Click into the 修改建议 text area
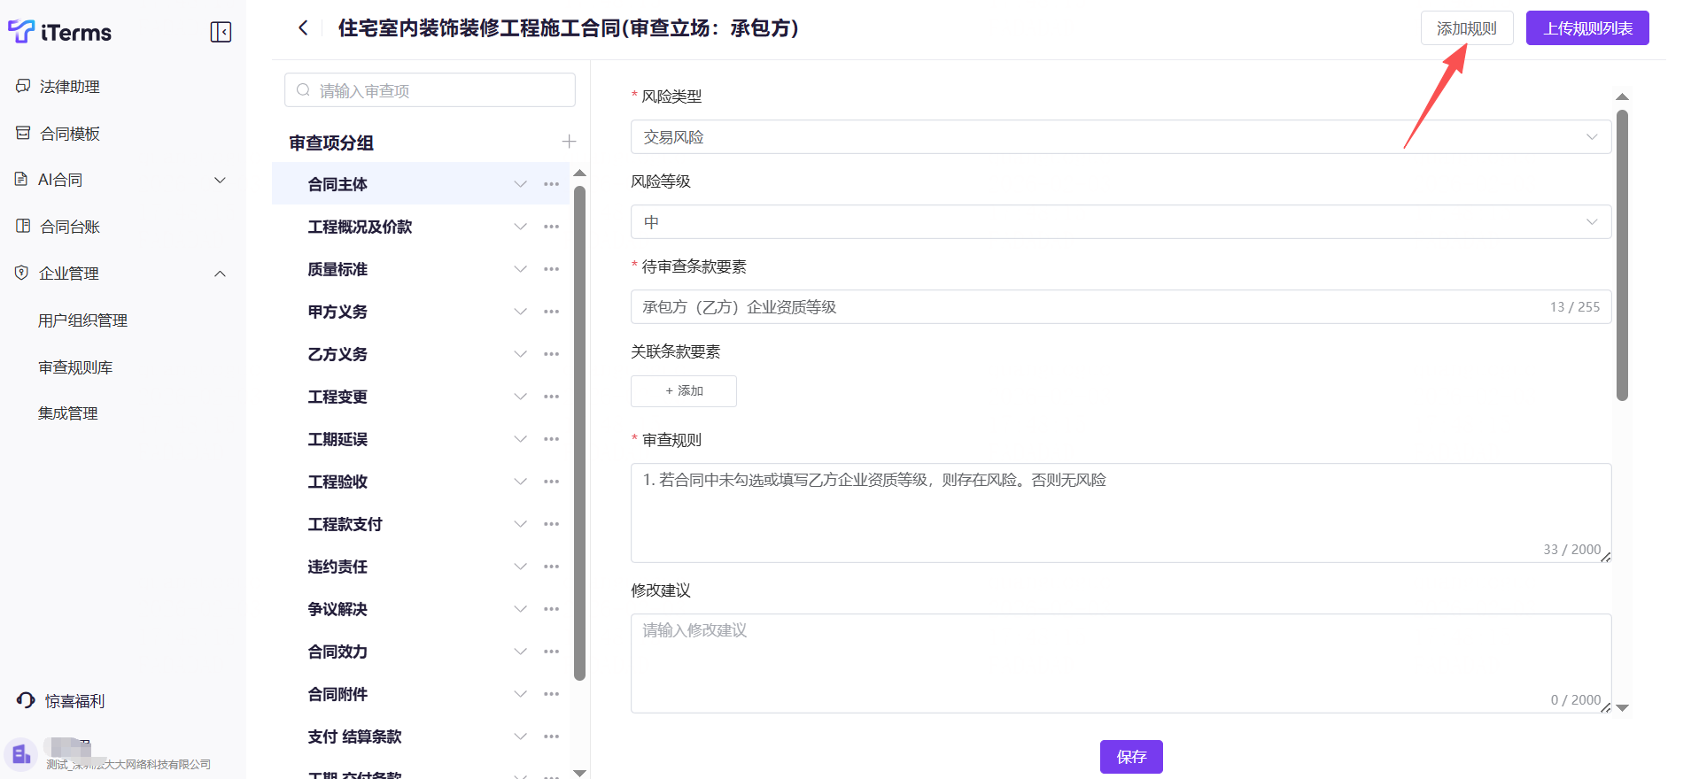Screen dimensions: 1691x779 [1121, 663]
